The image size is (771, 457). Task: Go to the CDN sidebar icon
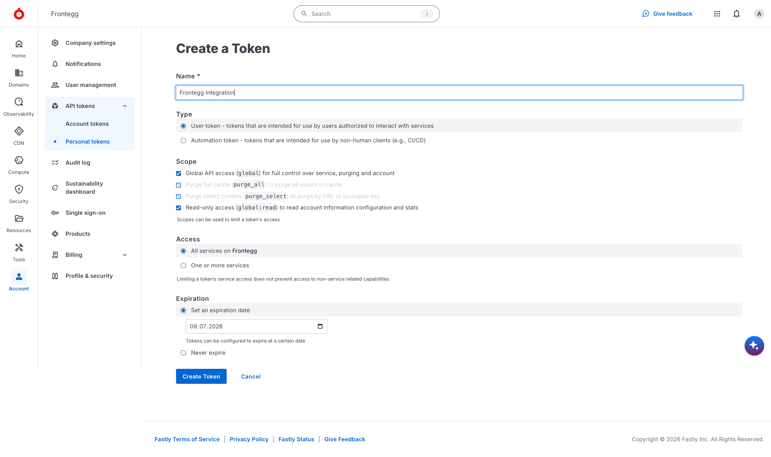coord(19,131)
